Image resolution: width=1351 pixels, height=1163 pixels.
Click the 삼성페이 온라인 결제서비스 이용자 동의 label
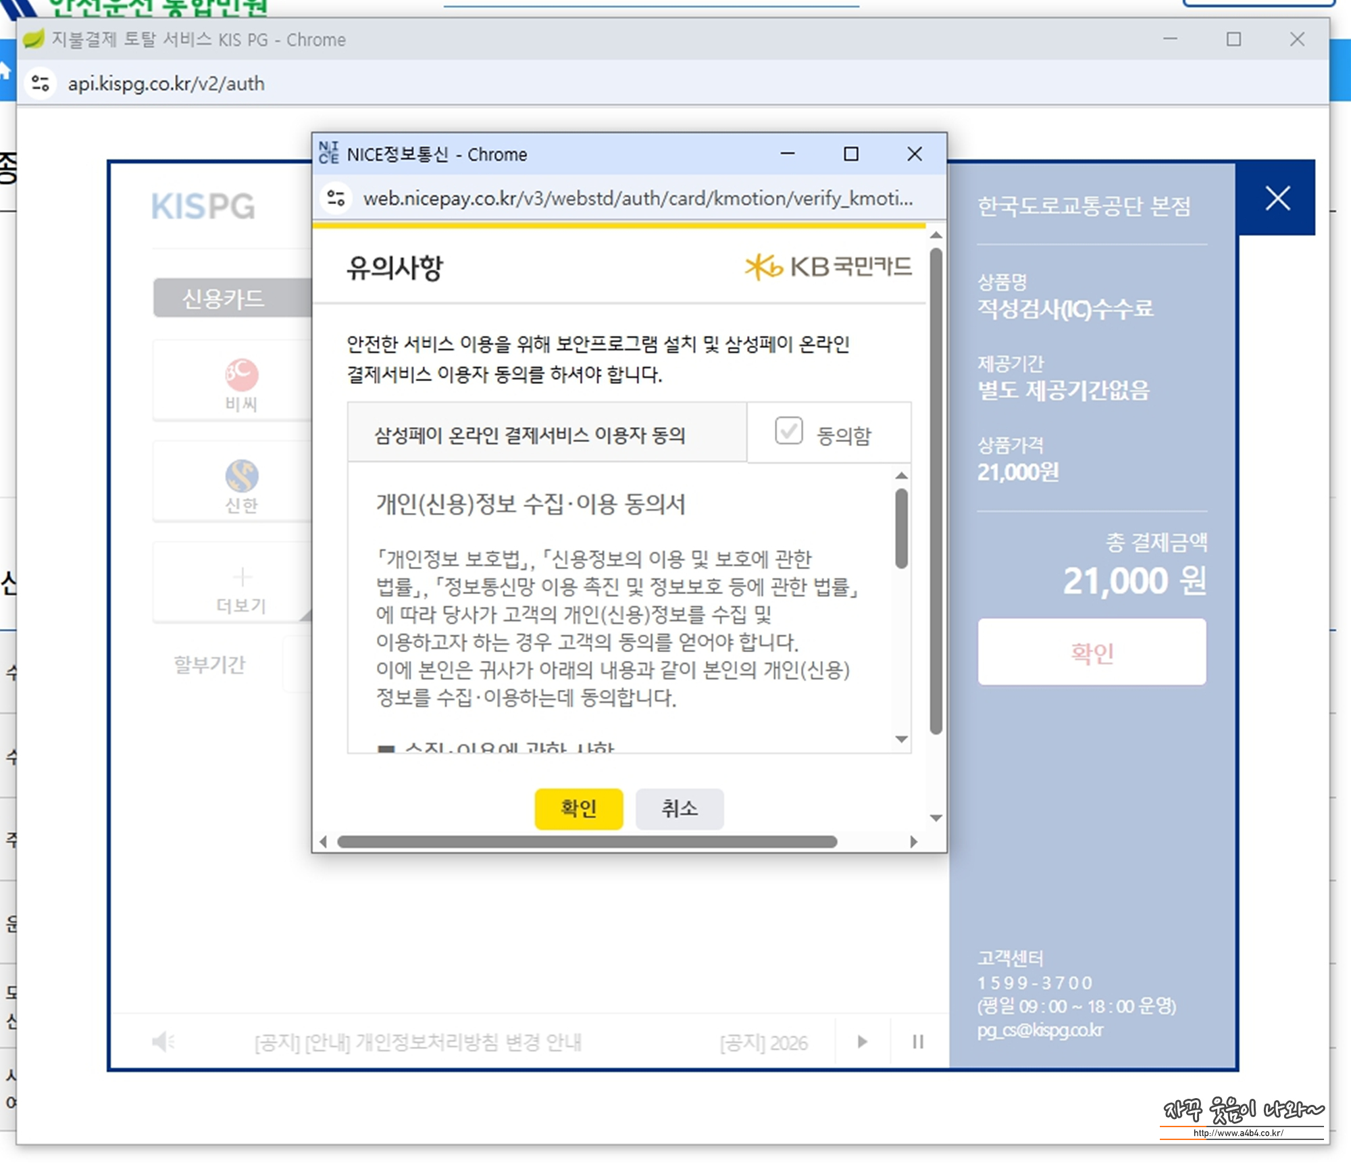point(530,435)
